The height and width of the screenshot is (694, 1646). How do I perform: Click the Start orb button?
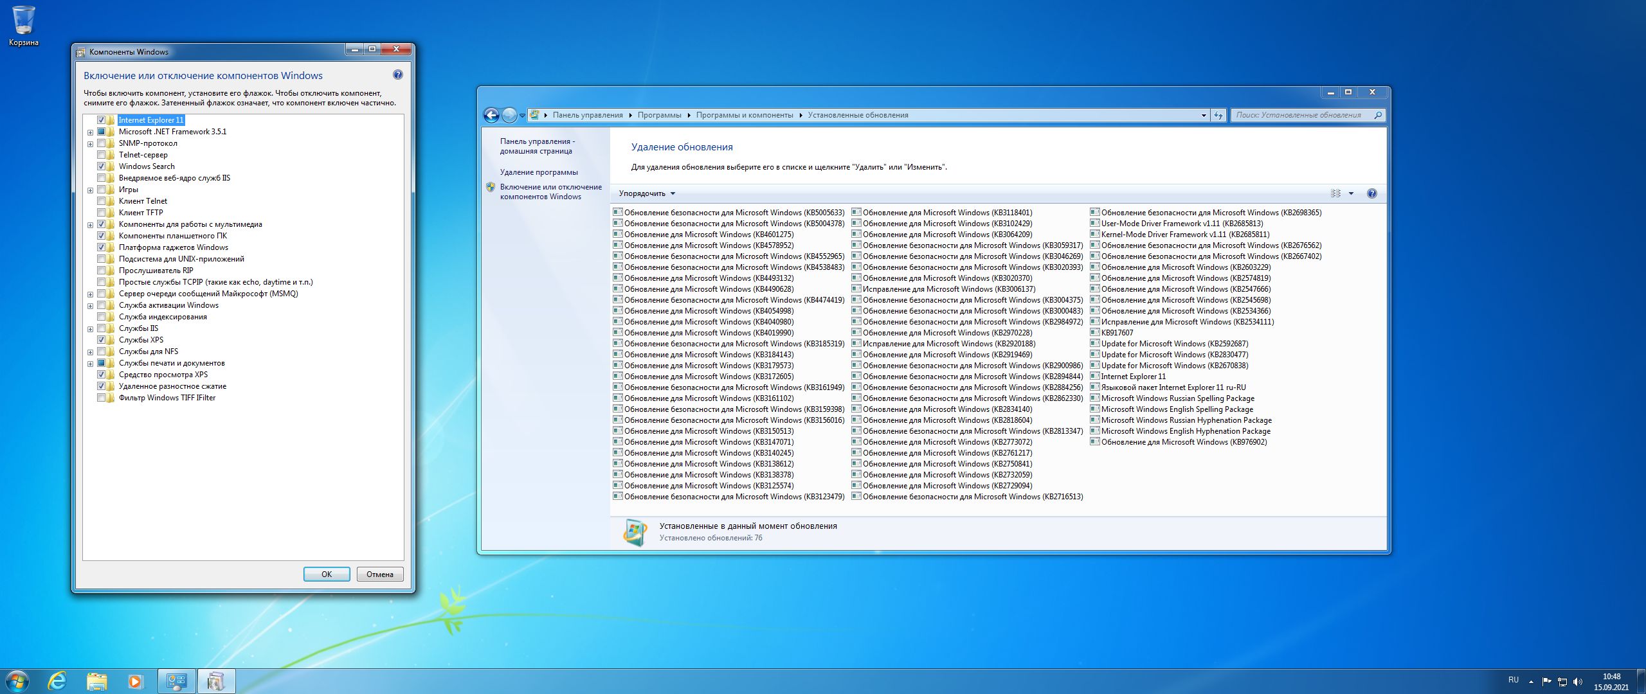[17, 681]
